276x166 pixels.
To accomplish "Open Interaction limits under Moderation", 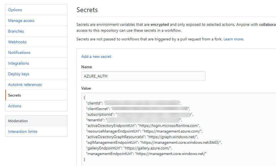I will pos(23,131).
